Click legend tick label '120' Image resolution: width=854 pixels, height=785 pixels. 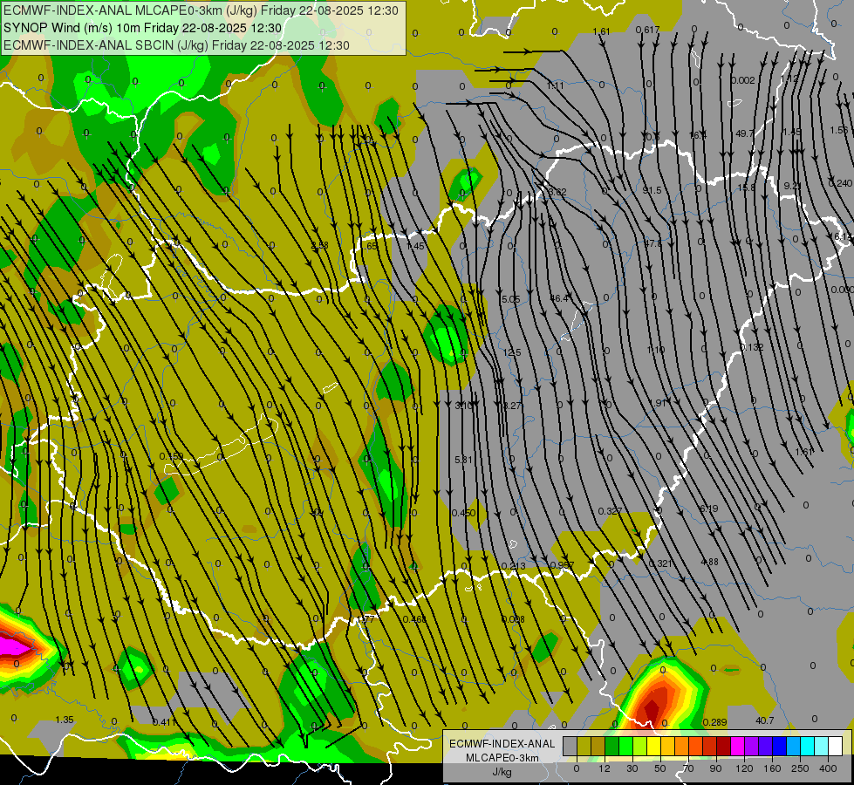coord(744,768)
